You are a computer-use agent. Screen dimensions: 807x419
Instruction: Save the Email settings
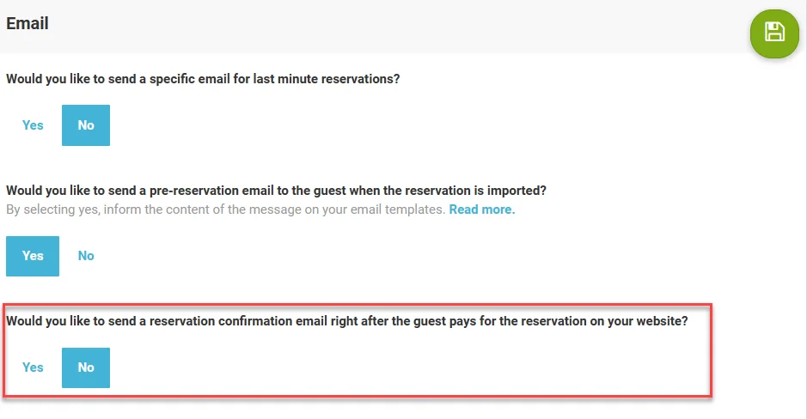point(774,33)
